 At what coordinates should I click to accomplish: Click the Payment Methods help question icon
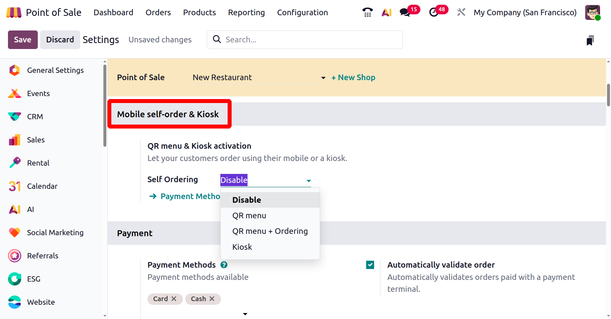[224, 265]
